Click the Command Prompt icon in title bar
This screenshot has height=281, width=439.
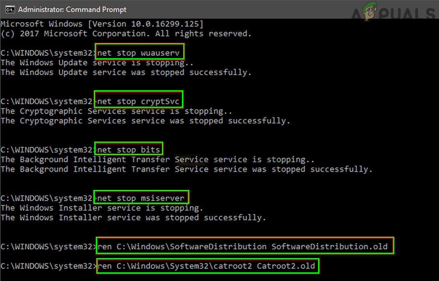(x=10, y=9)
